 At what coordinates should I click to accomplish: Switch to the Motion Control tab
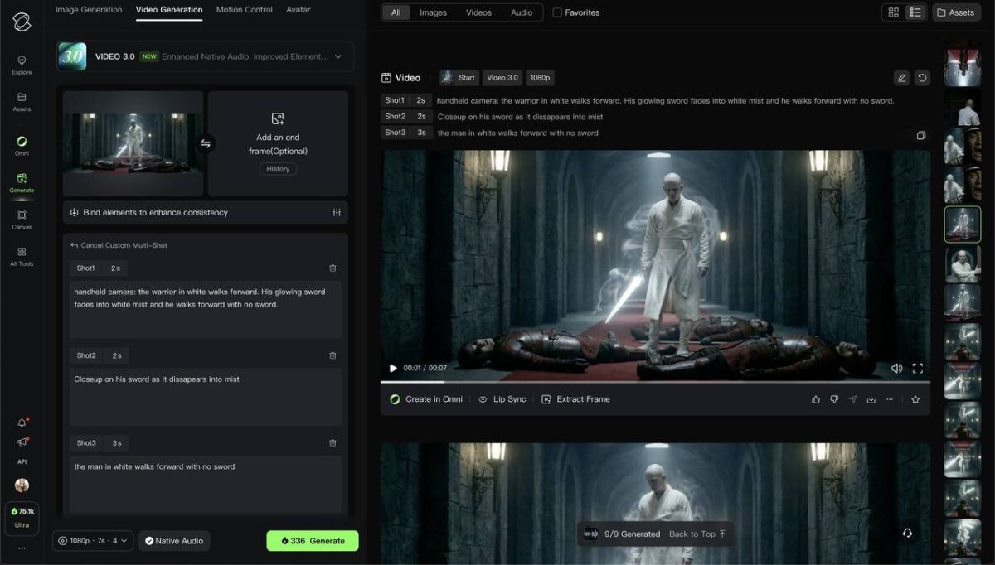(x=244, y=10)
